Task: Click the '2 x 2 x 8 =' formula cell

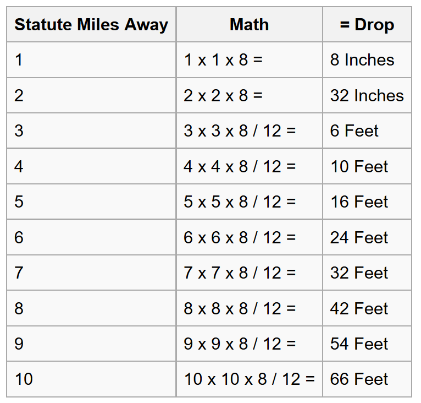Action: click(x=223, y=96)
